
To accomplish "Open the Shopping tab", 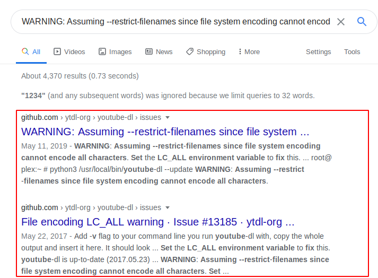I will click(x=206, y=51).
